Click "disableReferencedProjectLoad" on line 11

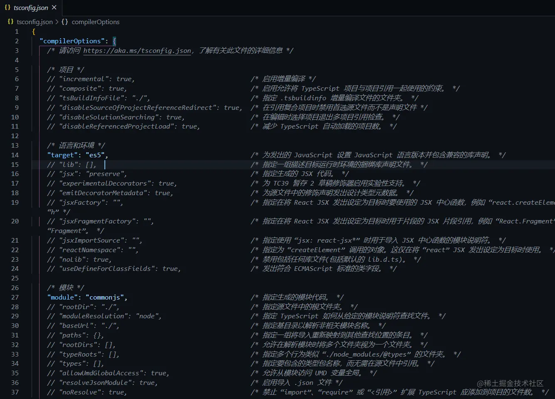tap(118, 126)
